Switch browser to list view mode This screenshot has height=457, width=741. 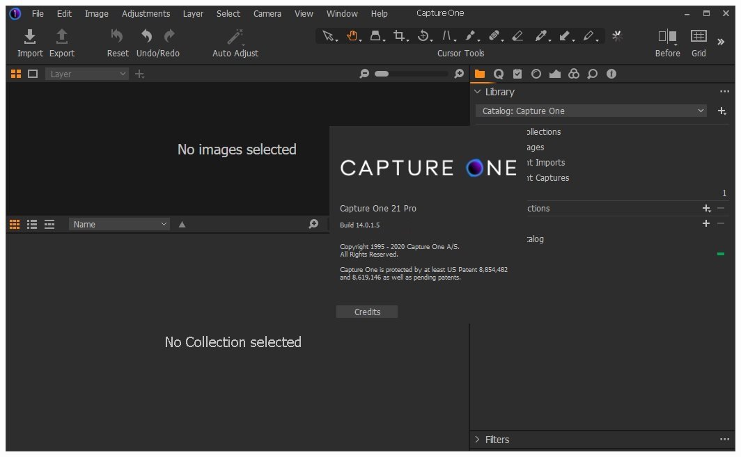(32, 224)
